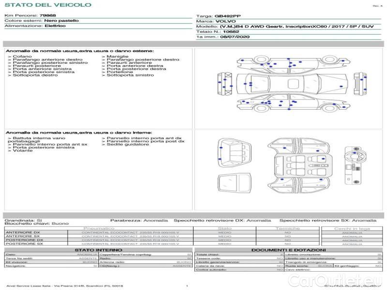Click the STATO DEL VEICOLO title

coord(47,5)
